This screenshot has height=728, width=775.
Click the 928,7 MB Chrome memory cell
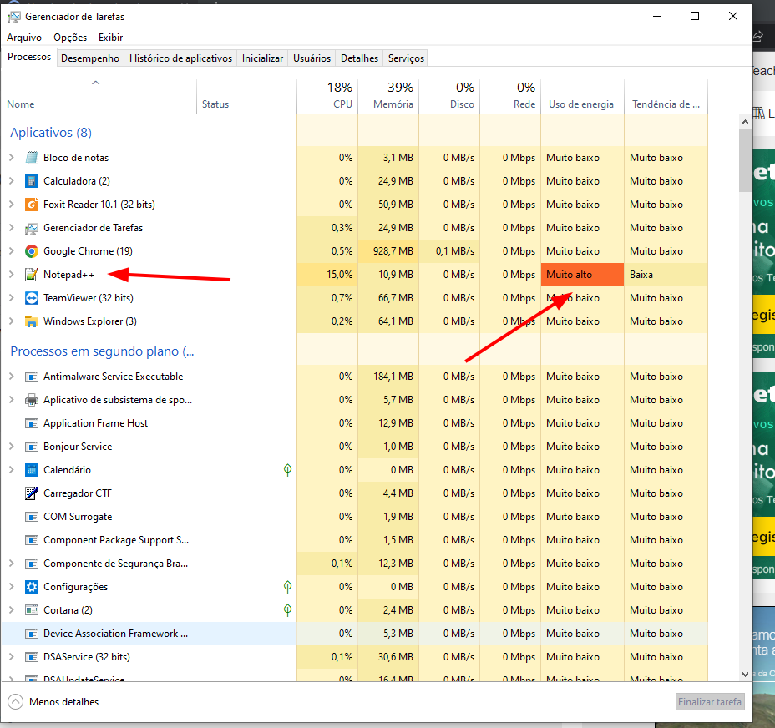(x=388, y=251)
